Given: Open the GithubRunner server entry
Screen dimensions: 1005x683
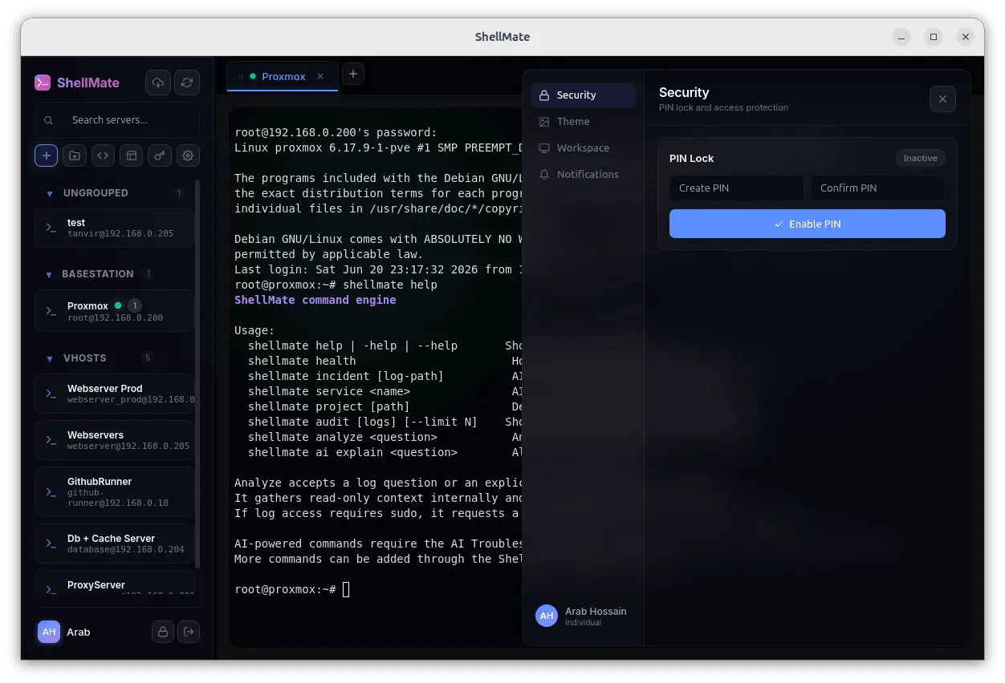Looking at the screenshot, I should (x=114, y=492).
